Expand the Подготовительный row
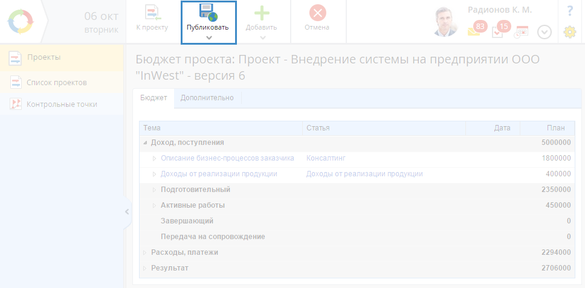Image resolution: width=585 pixels, height=288 pixels. 154,190
